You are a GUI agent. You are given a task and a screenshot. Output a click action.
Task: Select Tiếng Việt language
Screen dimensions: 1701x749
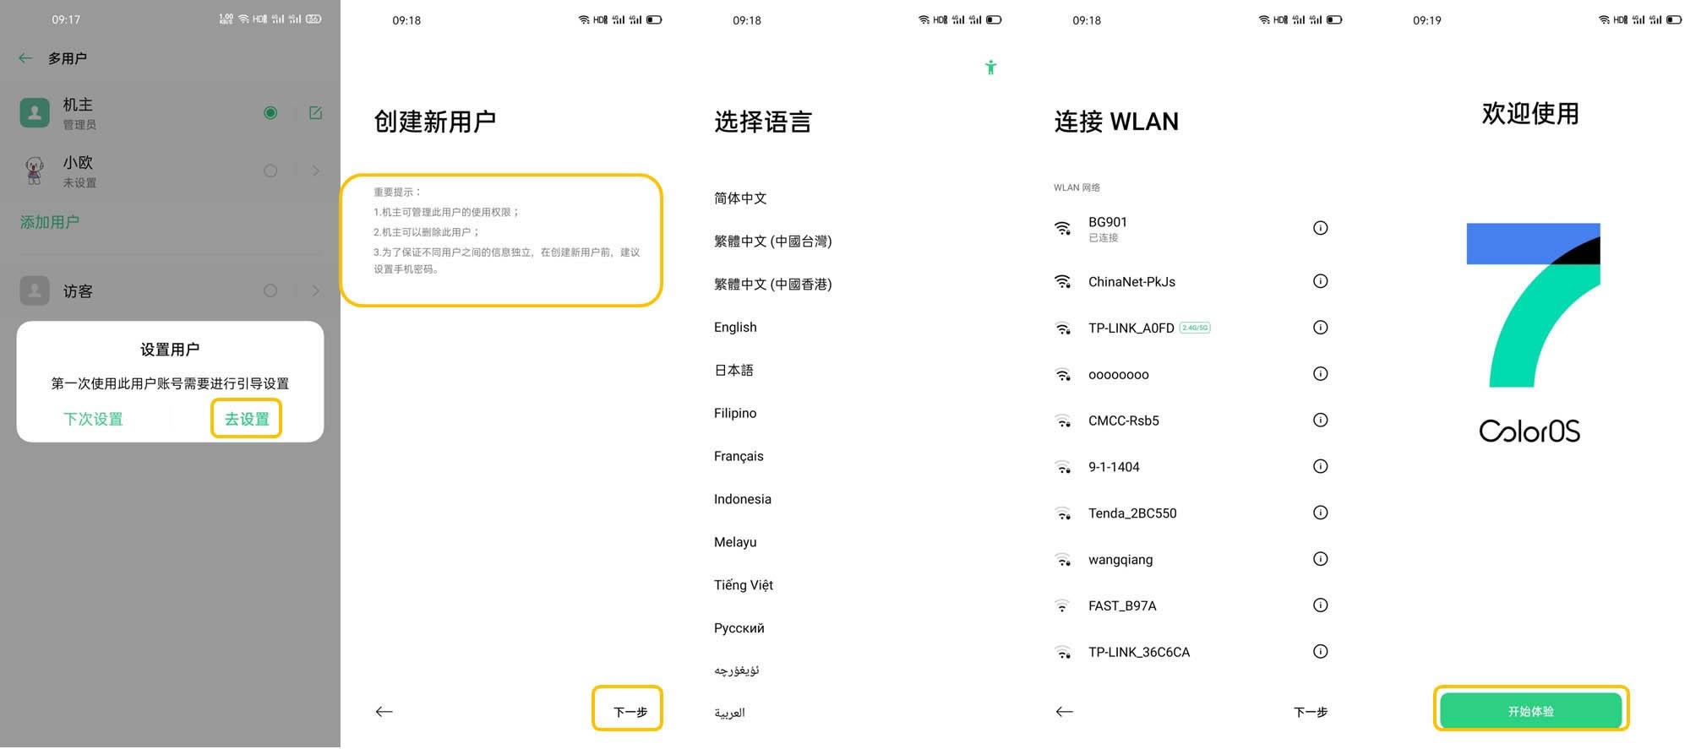coord(744,585)
